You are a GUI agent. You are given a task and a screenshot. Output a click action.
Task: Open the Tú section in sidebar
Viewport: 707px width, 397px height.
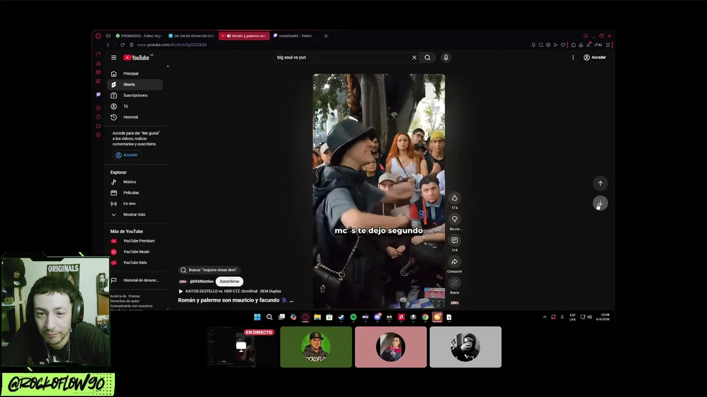135,106
